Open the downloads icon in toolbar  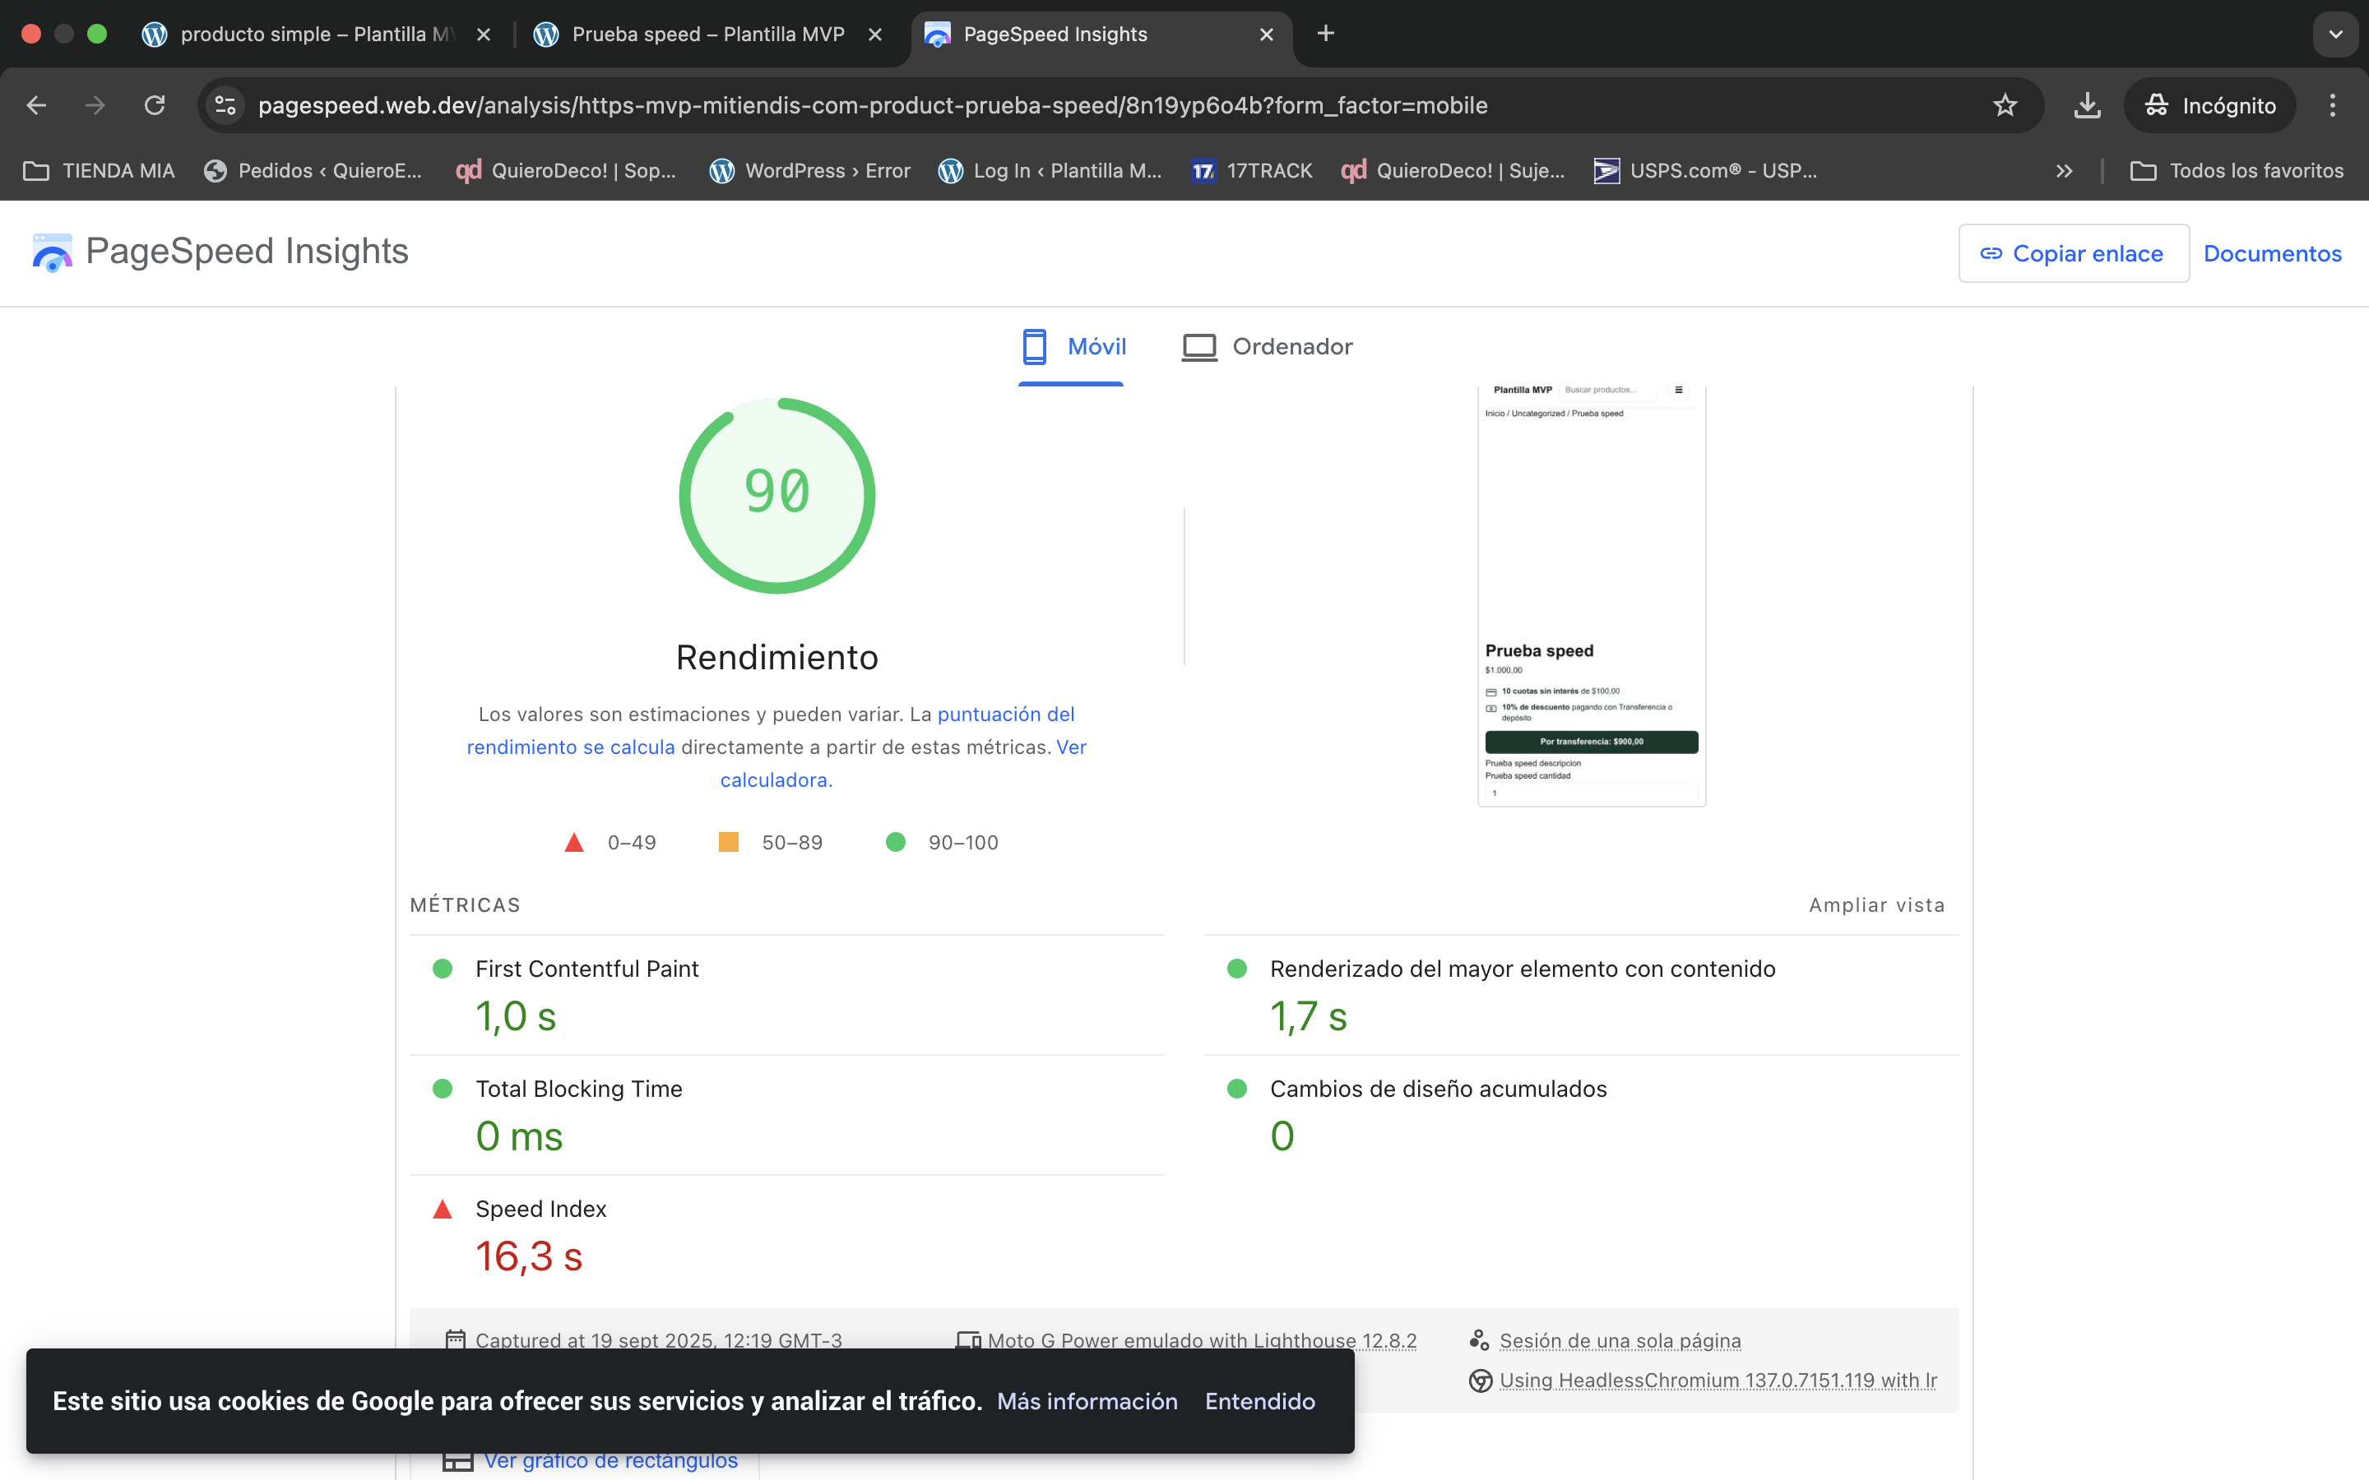(x=2086, y=106)
